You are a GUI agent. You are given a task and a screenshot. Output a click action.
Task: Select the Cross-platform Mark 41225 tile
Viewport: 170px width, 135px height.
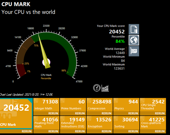point(153,123)
